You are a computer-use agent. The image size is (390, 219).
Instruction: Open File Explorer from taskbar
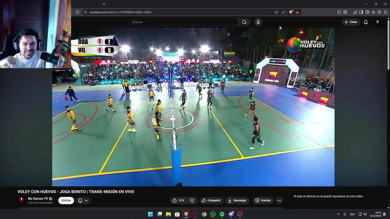tap(168, 214)
